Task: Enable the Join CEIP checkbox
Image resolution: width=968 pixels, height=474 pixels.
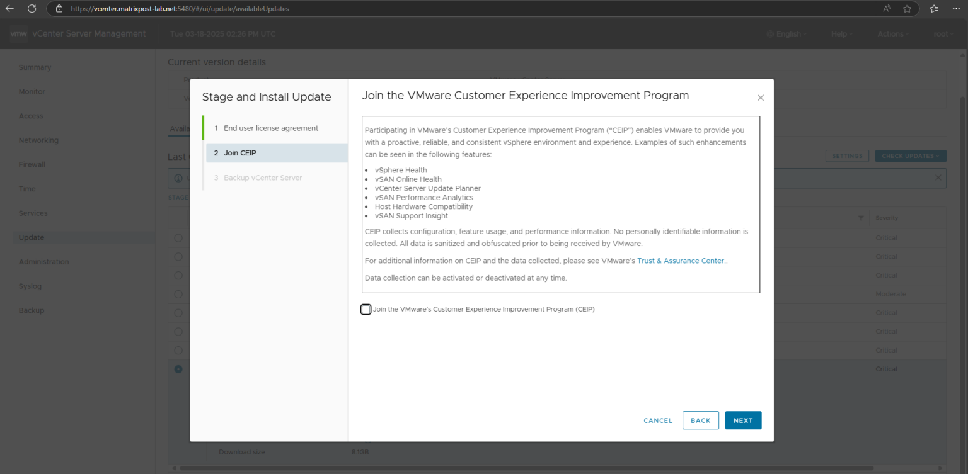Action: 366,309
